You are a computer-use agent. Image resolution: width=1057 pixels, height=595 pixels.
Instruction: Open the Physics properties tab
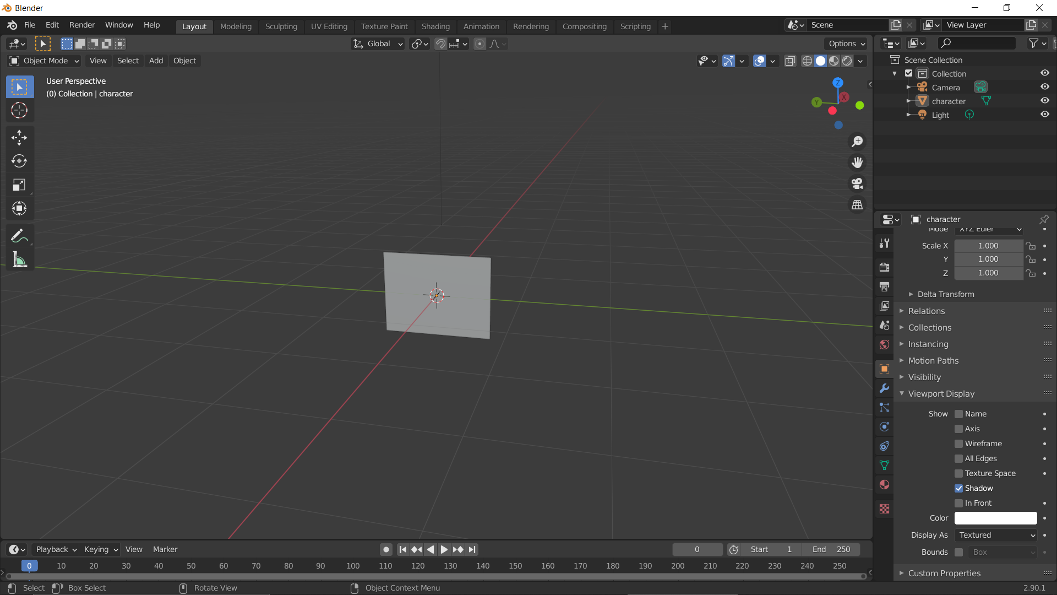click(884, 427)
